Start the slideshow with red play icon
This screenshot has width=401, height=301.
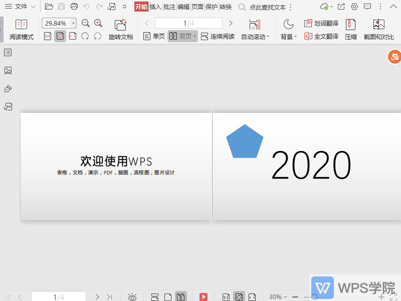[203, 296]
